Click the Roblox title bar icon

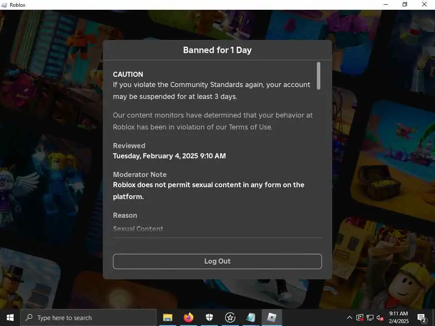[4, 5]
